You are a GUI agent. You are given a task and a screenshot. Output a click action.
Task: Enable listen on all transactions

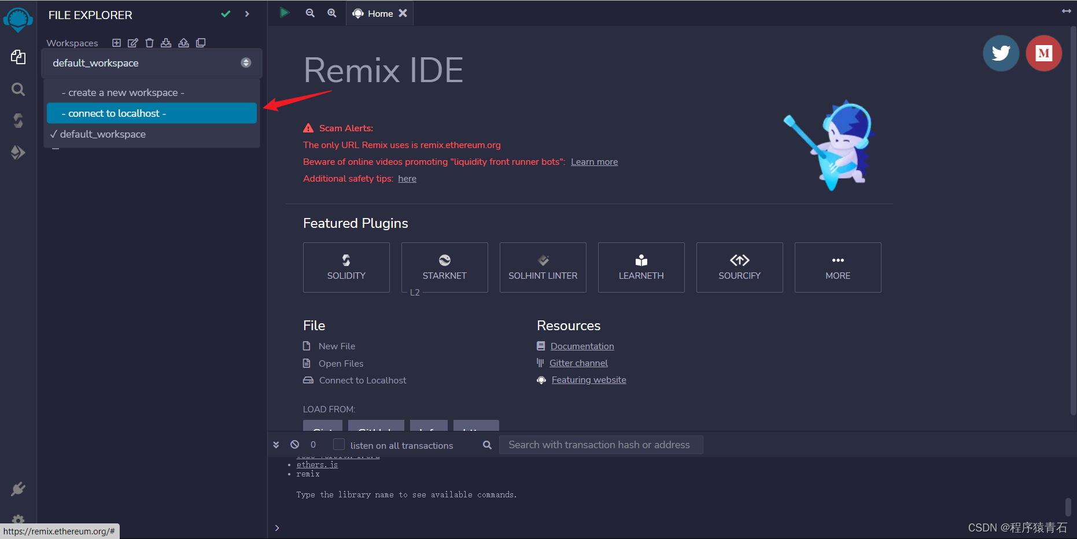(338, 444)
